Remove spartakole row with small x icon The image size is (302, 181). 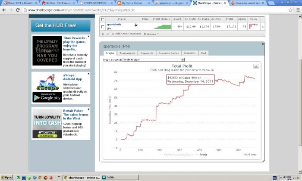point(262,27)
